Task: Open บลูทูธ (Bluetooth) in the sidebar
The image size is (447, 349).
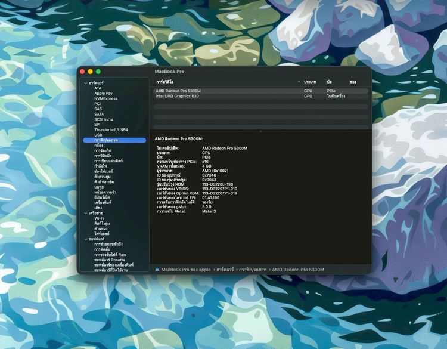Action: point(99,187)
